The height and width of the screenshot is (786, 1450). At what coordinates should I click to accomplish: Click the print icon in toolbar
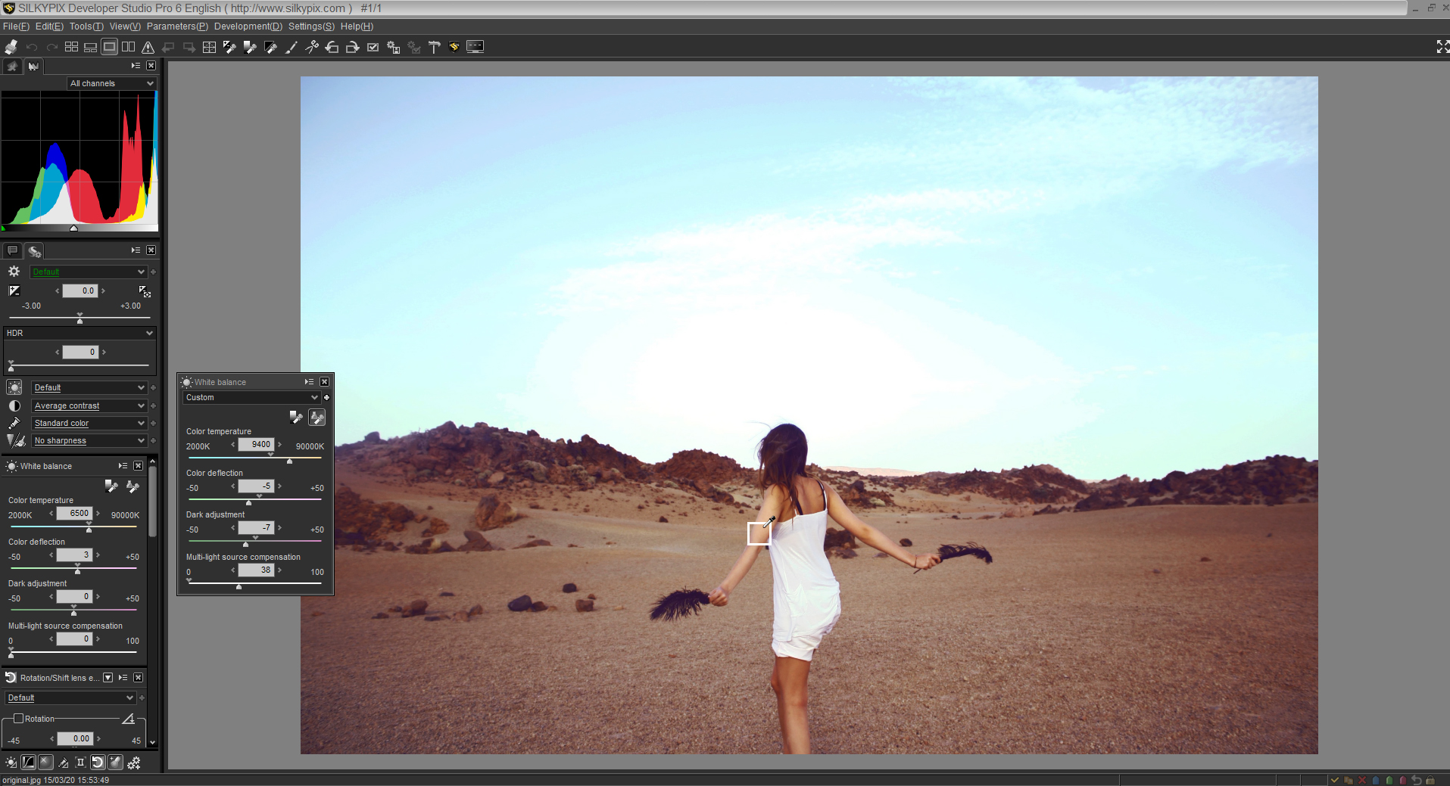(11, 47)
